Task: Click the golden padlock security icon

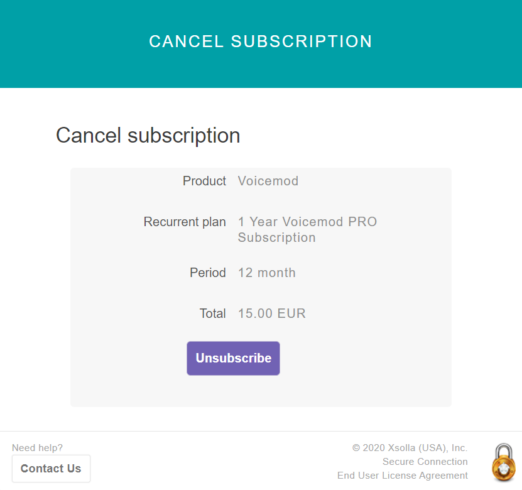Action: pos(504,462)
